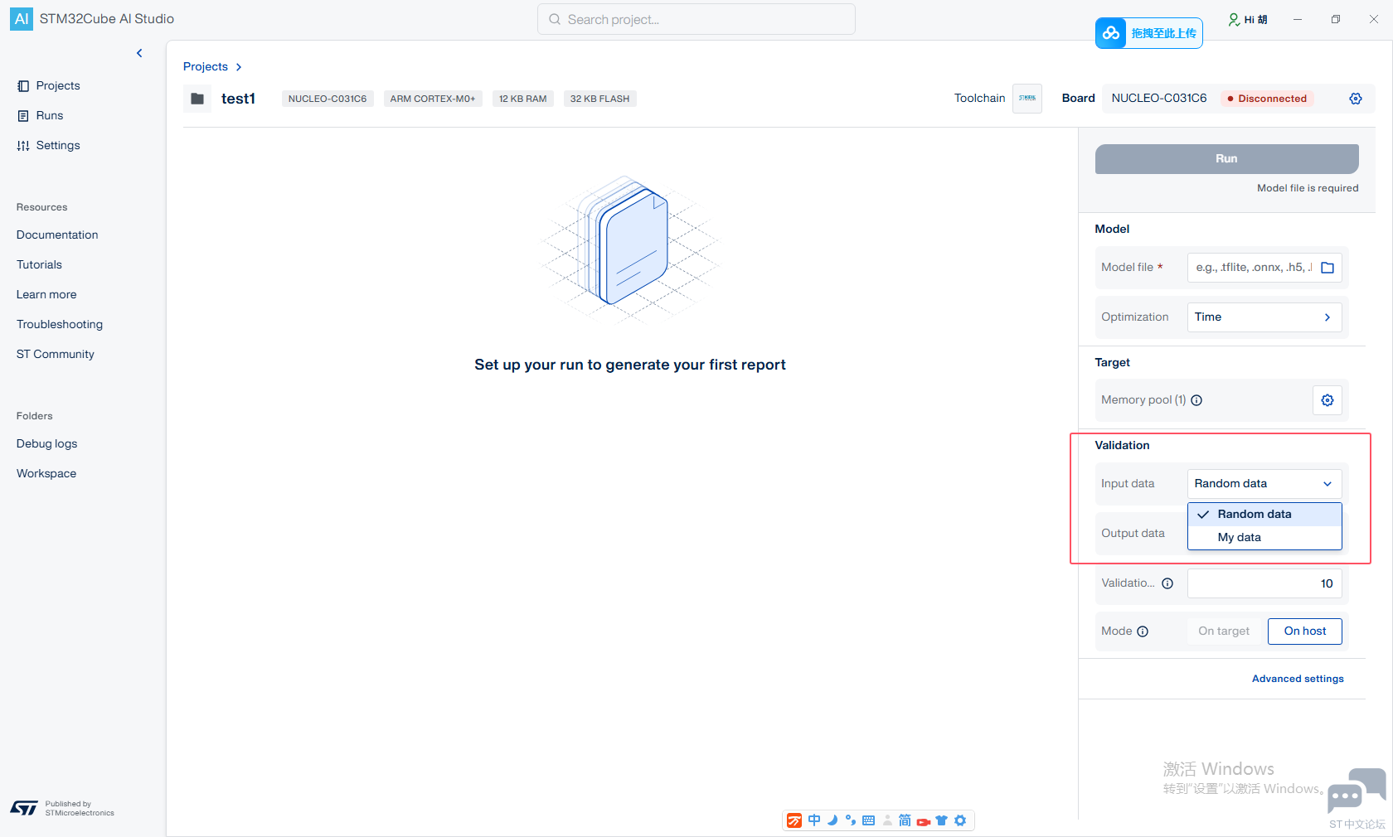Open the Troubleshooting resource

tap(60, 324)
